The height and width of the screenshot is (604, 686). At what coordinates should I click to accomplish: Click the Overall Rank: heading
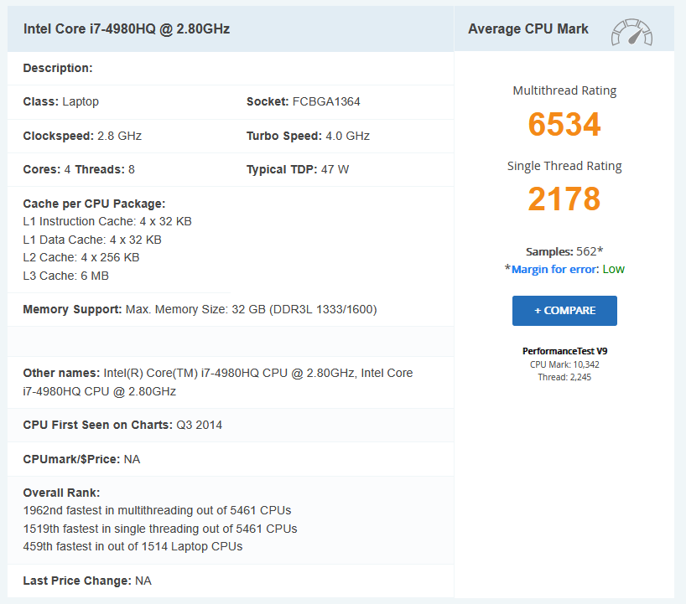61,493
